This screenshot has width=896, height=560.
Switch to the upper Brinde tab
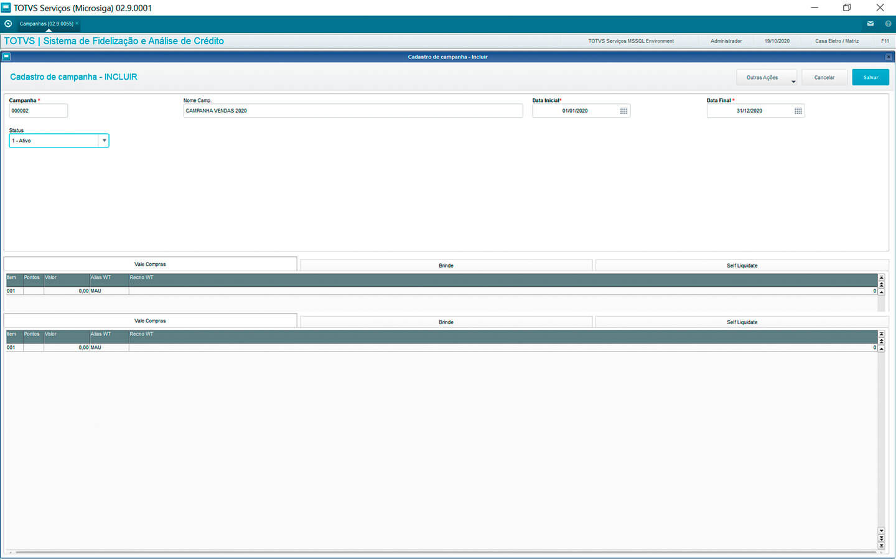pyautogui.click(x=446, y=266)
